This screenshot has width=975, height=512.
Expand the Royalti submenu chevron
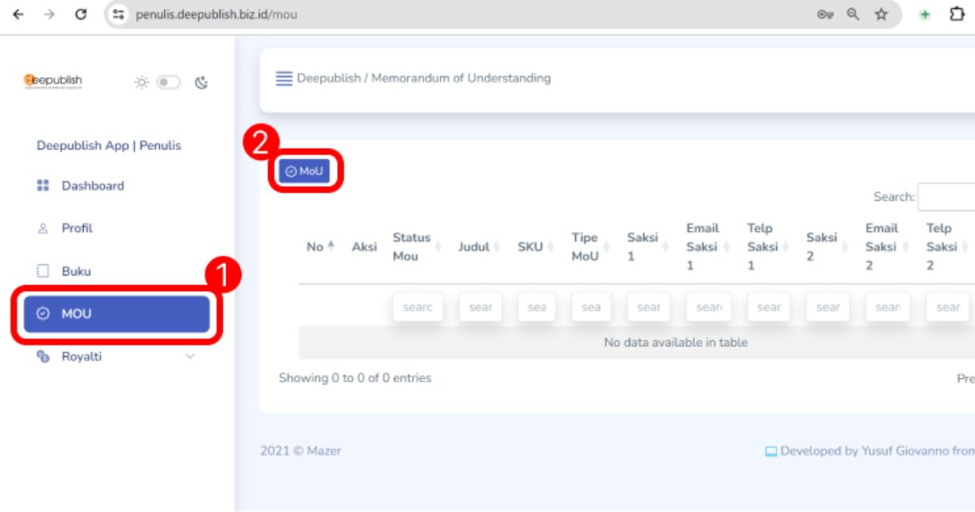(190, 356)
